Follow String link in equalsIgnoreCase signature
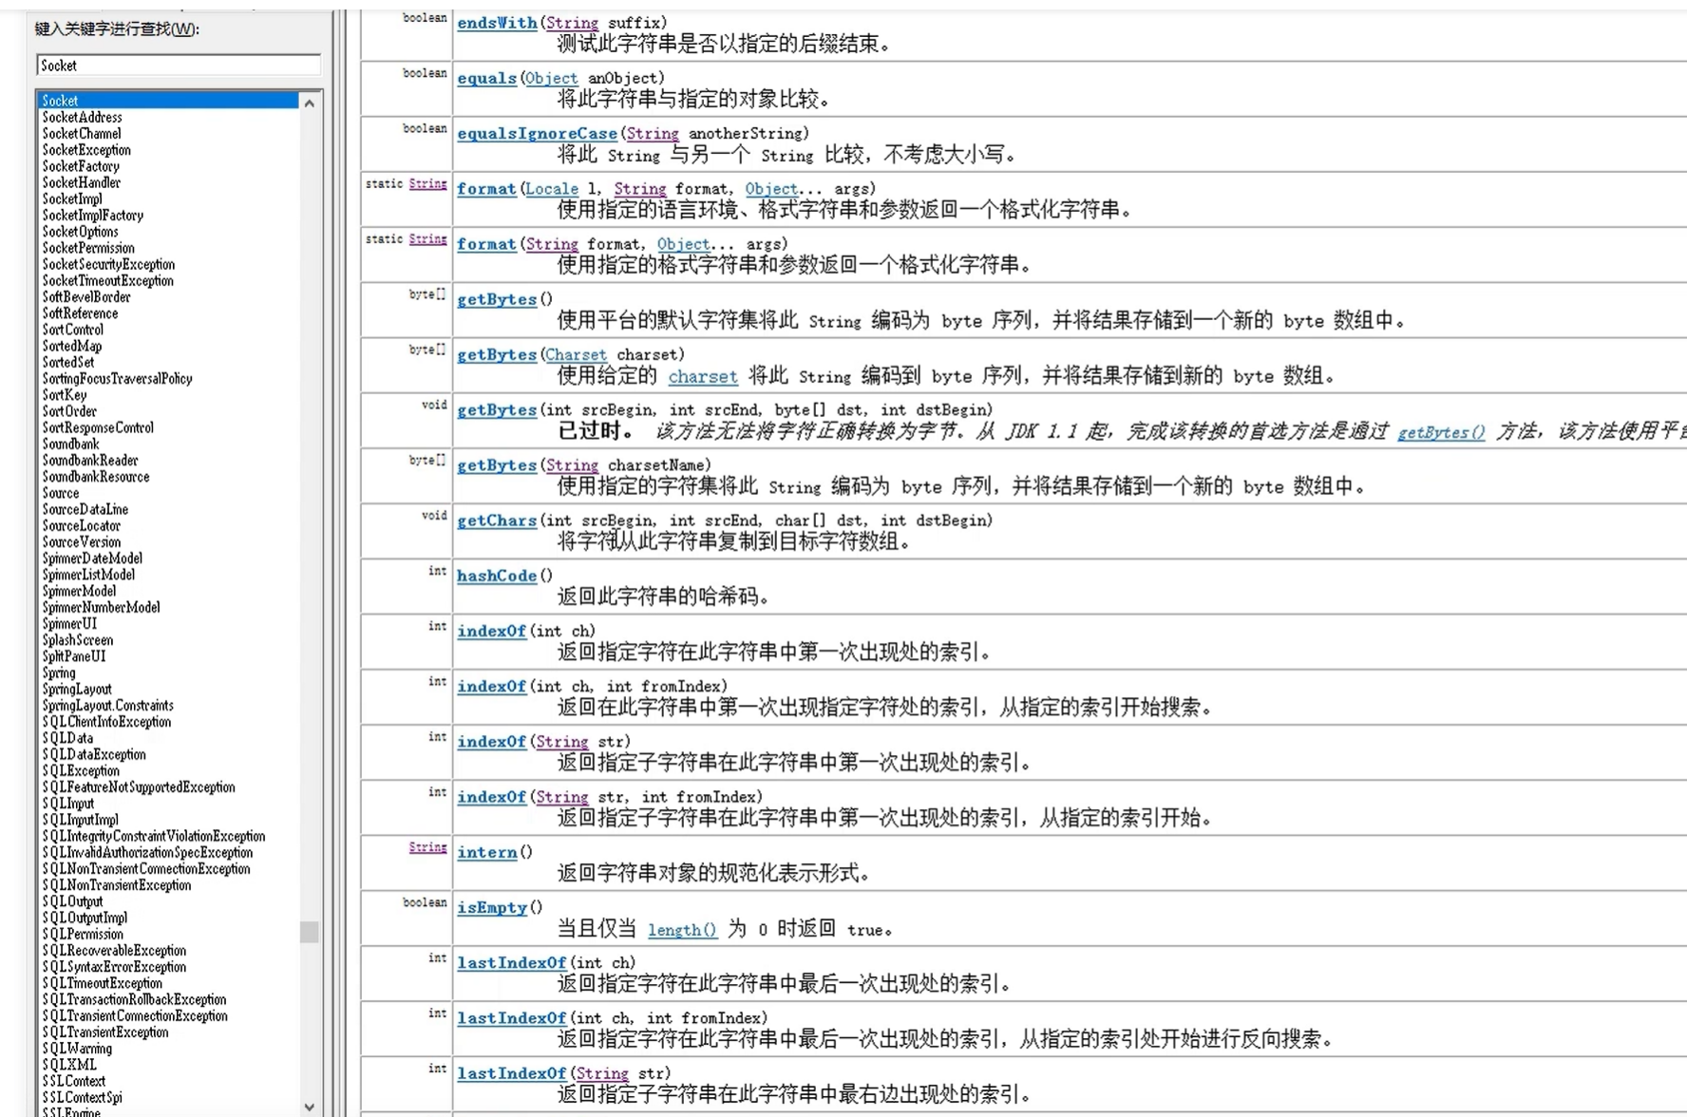Screen dimensions: 1687x1117 point(653,133)
